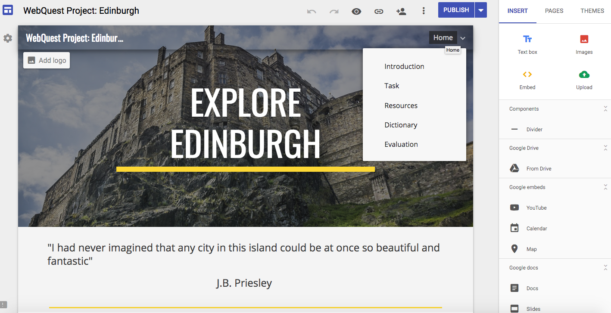This screenshot has height=313, width=611.
Task: Click the settings gear icon
Action: (8, 38)
